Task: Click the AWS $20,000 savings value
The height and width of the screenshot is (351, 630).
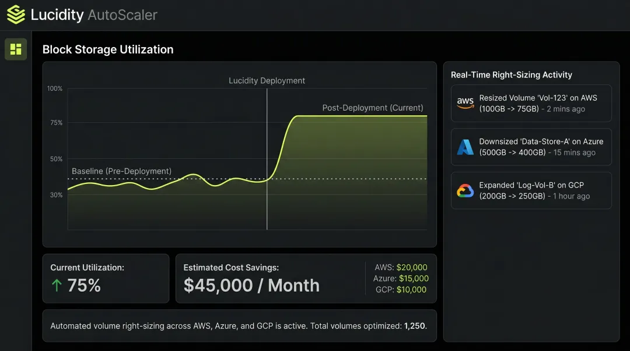Action: [x=412, y=268]
